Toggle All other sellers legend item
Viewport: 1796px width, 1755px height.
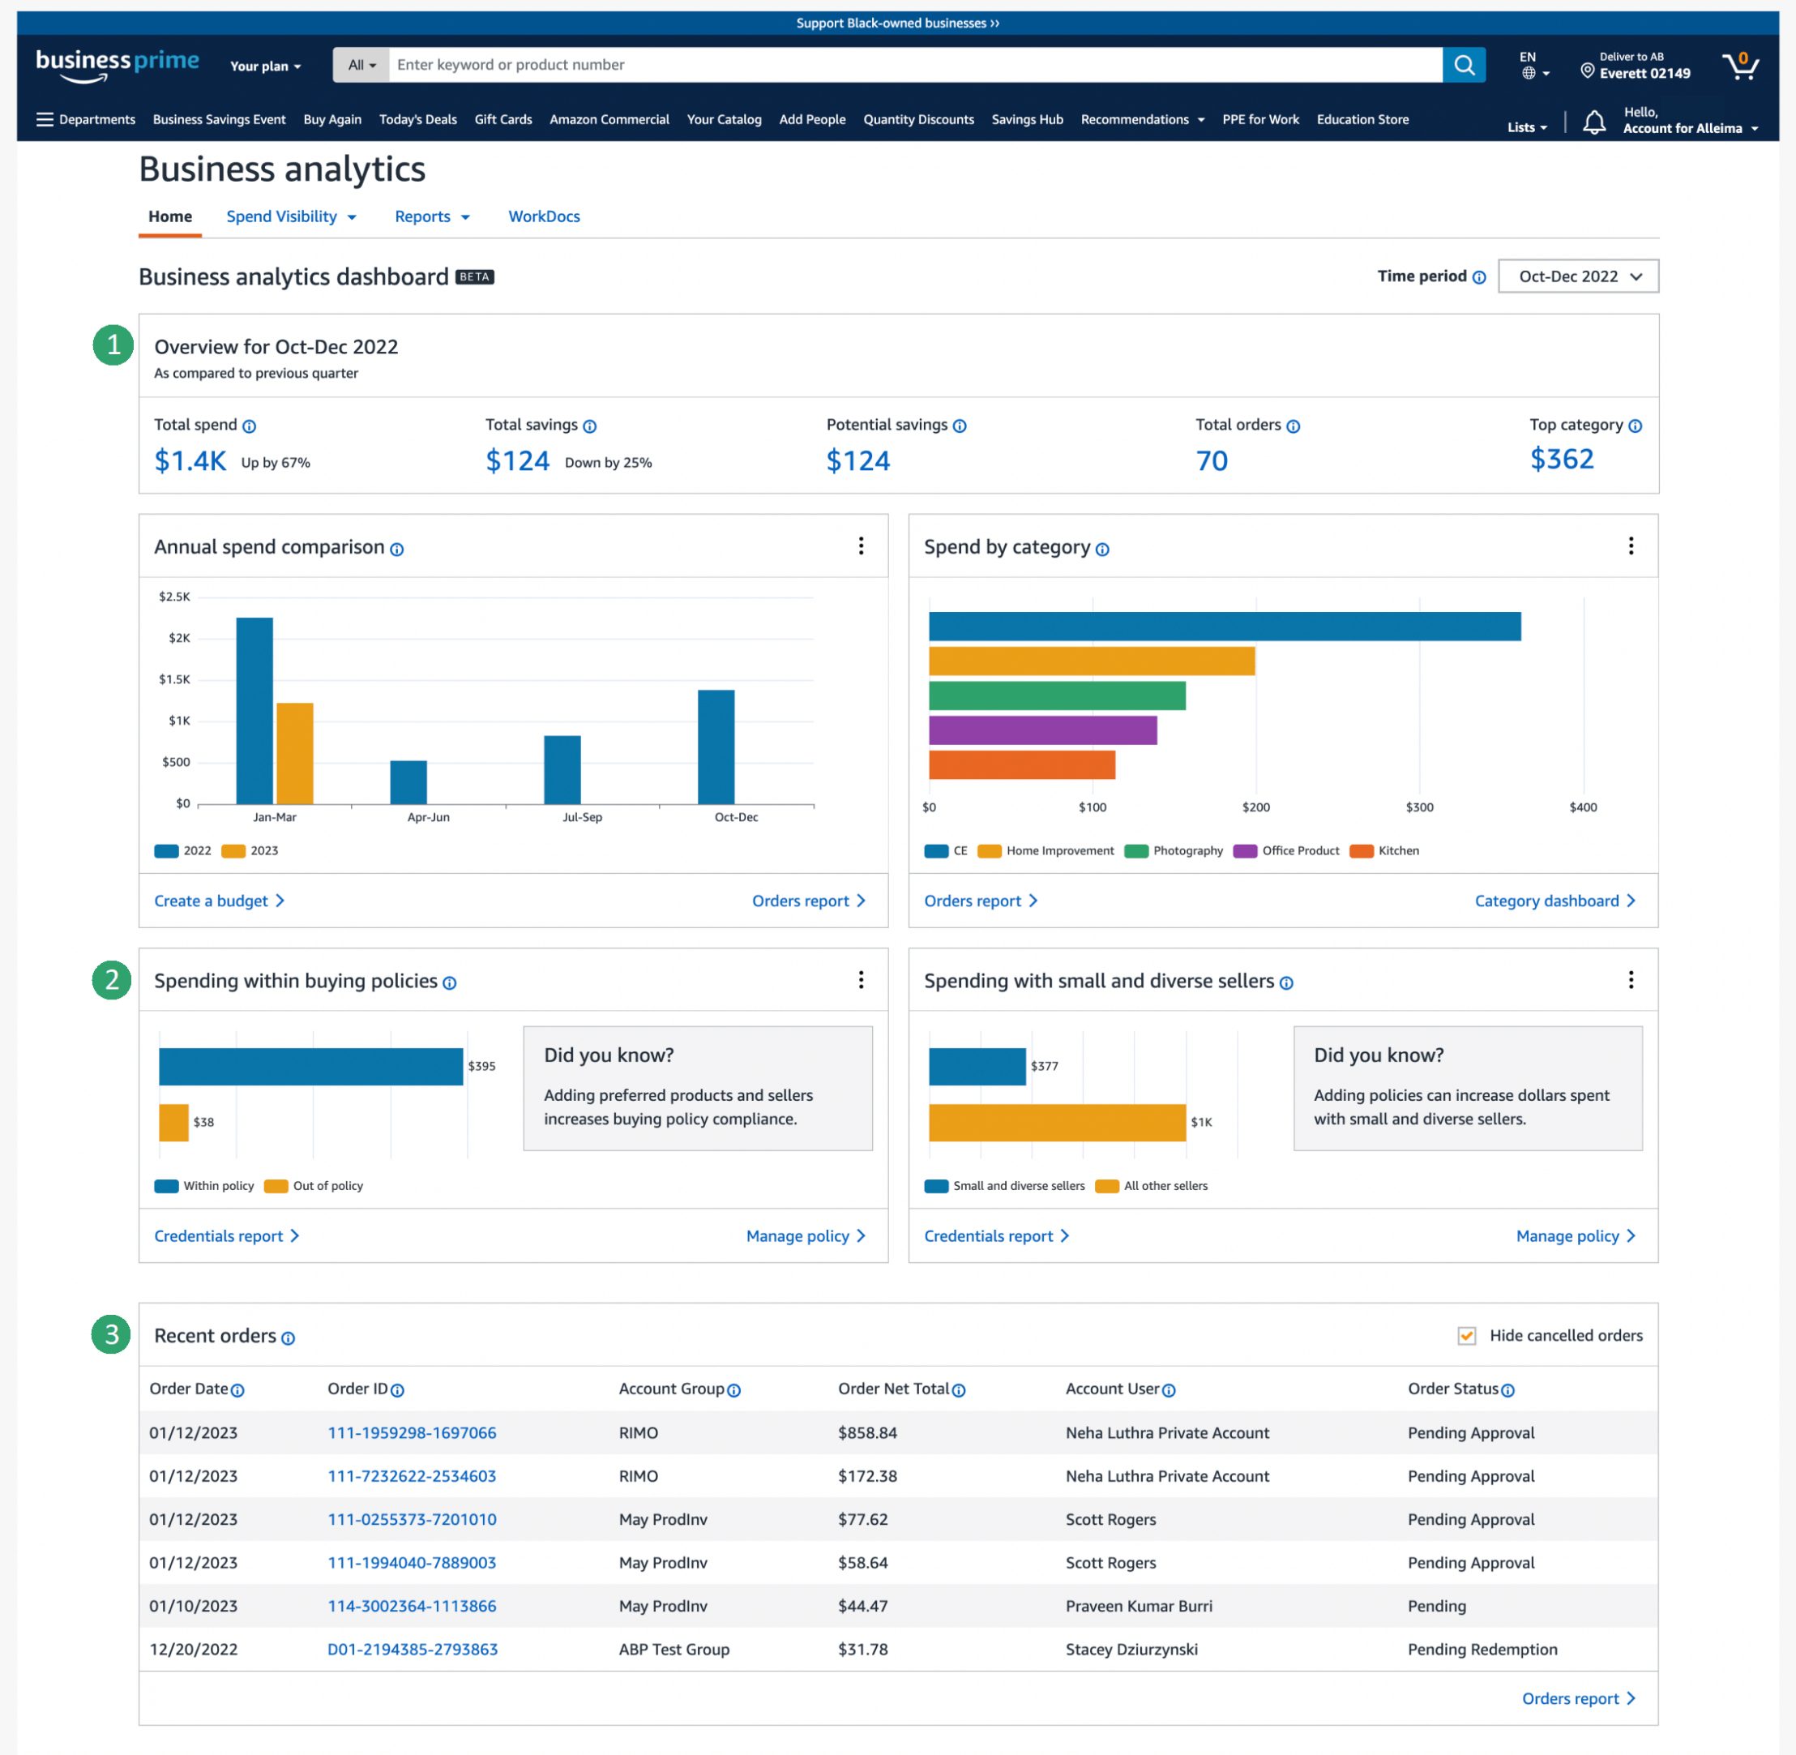coord(1151,1186)
